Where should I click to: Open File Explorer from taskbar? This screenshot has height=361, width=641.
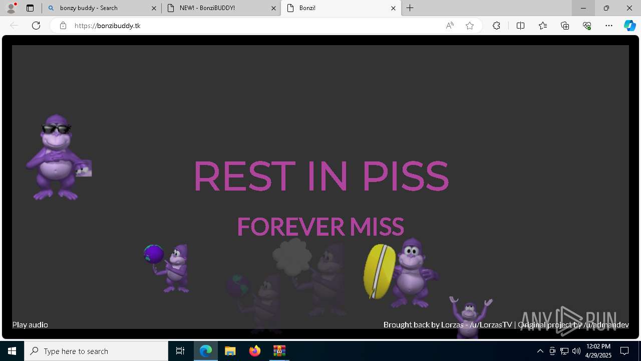[x=230, y=351]
